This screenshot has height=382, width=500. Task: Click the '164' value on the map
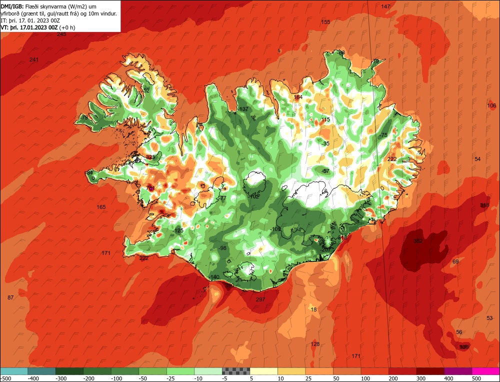pyautogui.click(x=298, y=97)
